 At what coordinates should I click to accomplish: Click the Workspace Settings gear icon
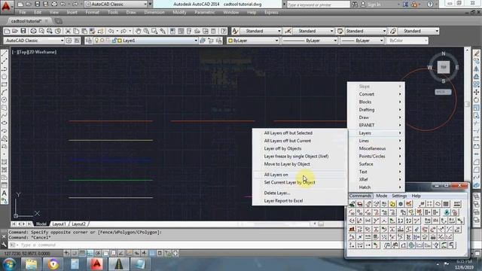pyautogui.click(x=69, y=41)
